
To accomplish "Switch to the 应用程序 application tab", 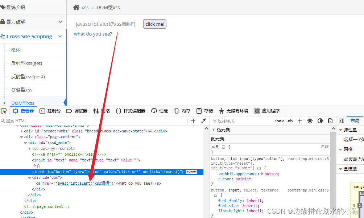I will [267, 111].
